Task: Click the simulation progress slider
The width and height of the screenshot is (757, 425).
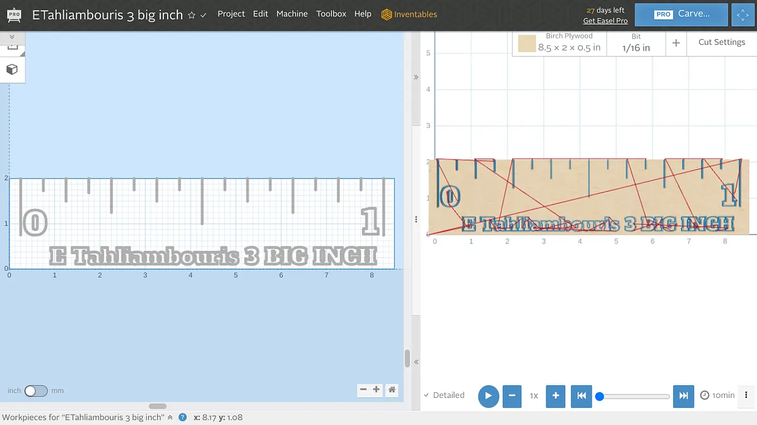Action: (x=634, y=397)
